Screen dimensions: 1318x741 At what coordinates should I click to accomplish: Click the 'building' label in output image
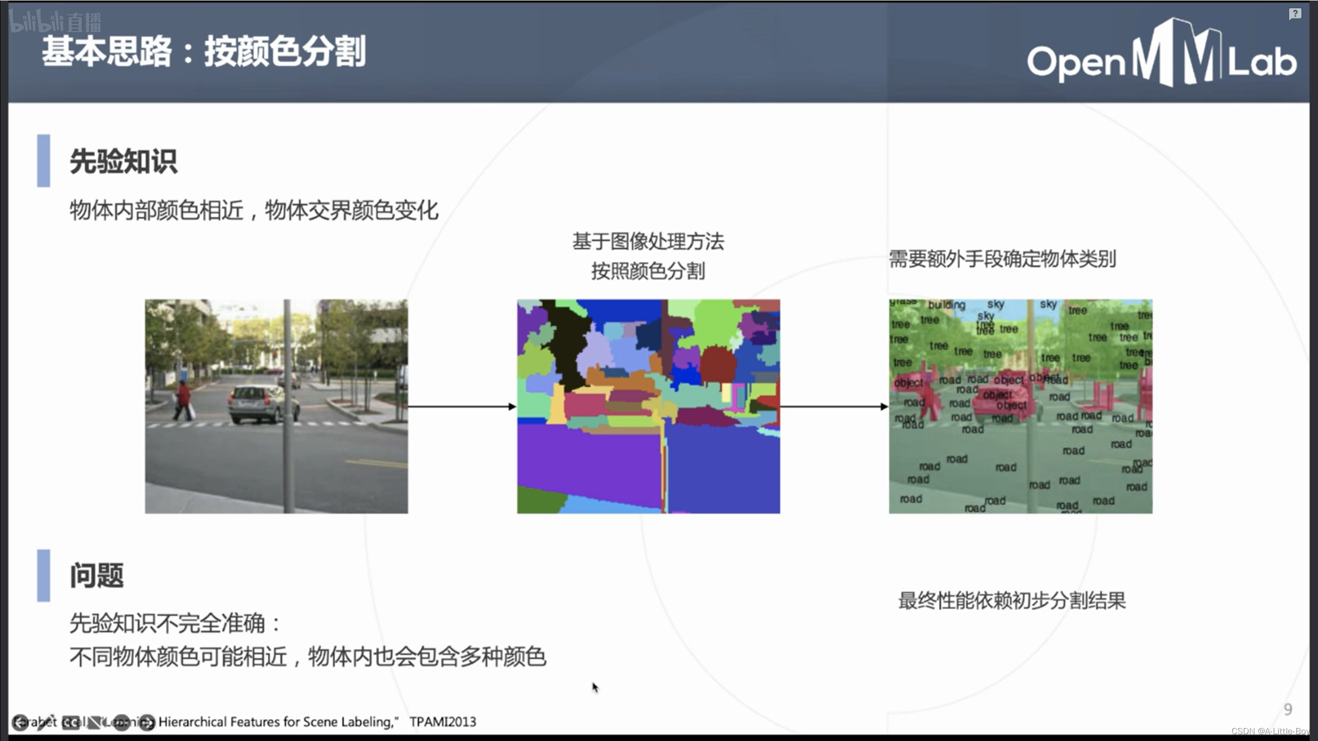point(946,305)
